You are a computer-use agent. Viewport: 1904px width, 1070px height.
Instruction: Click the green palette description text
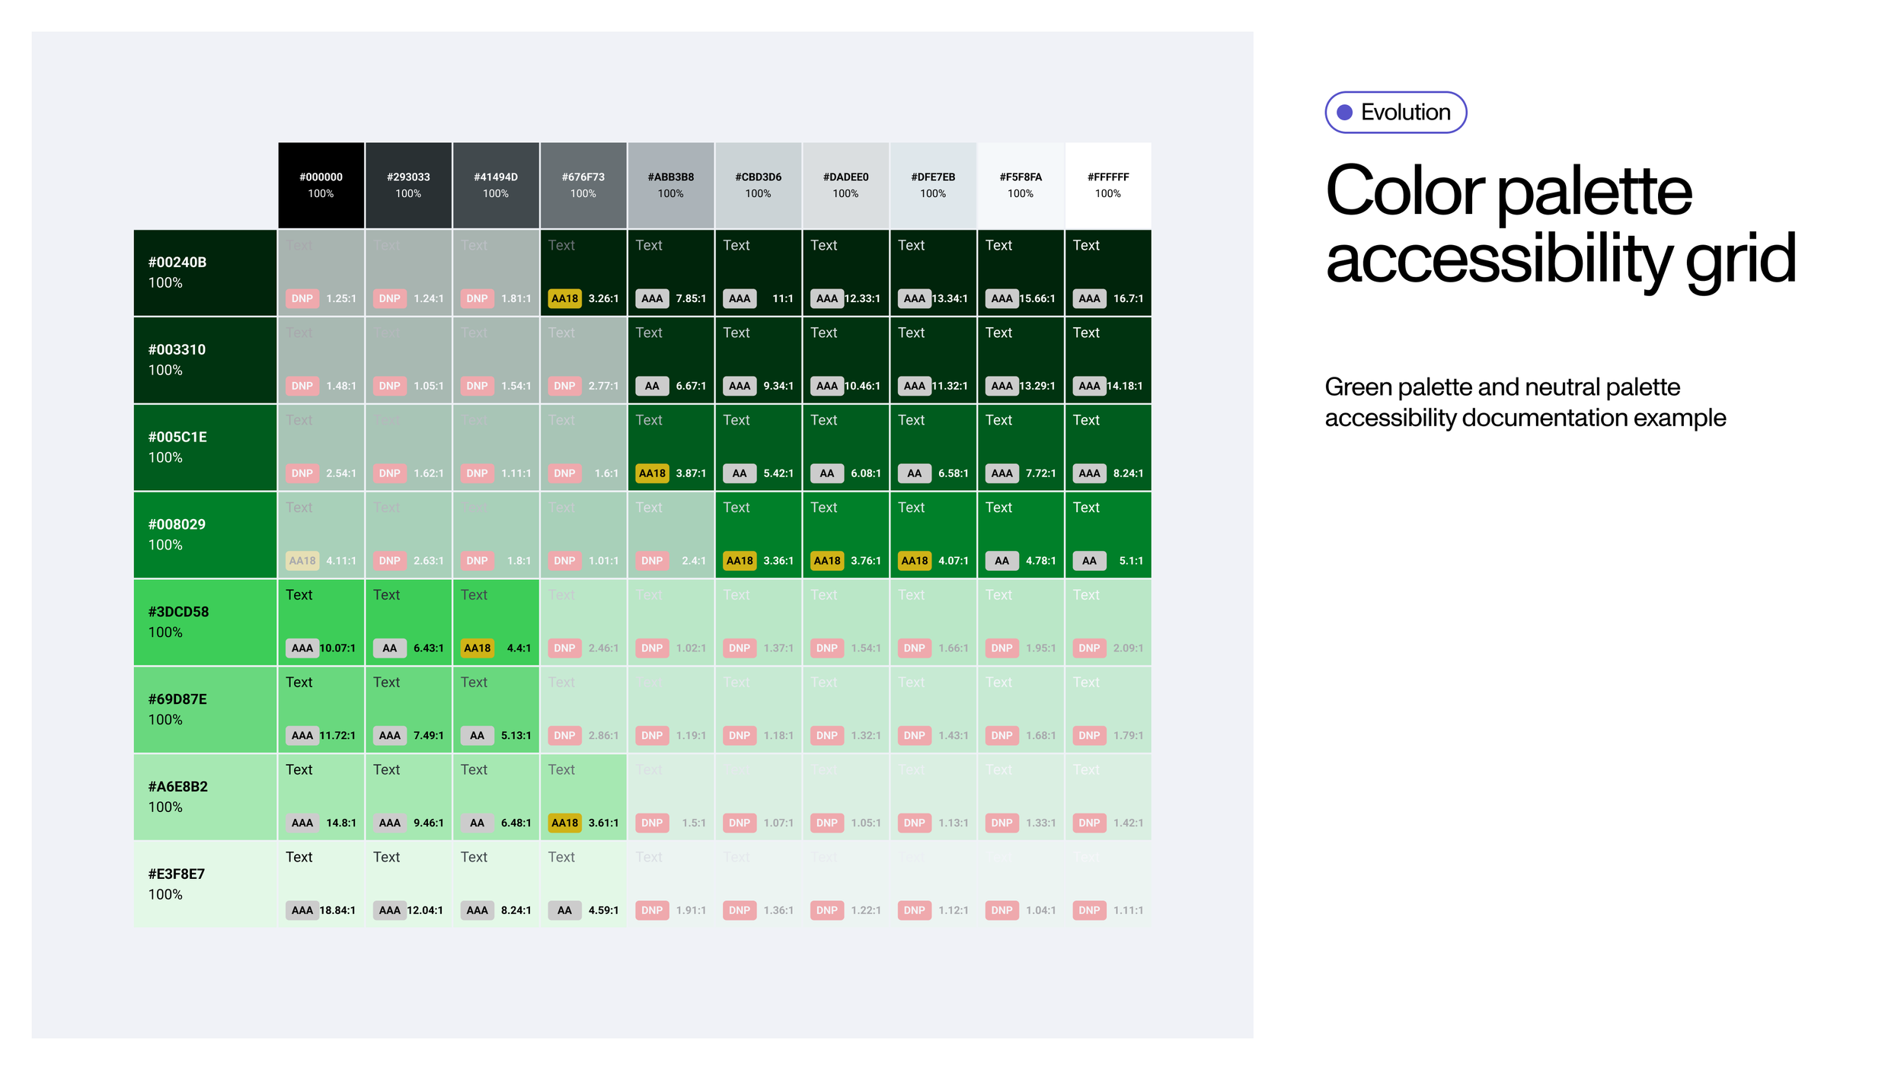[1525, 402]
